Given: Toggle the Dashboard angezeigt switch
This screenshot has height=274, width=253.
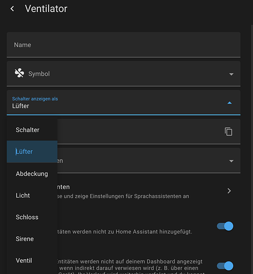Looking at the screenshot, I should (x=225, y=266).
